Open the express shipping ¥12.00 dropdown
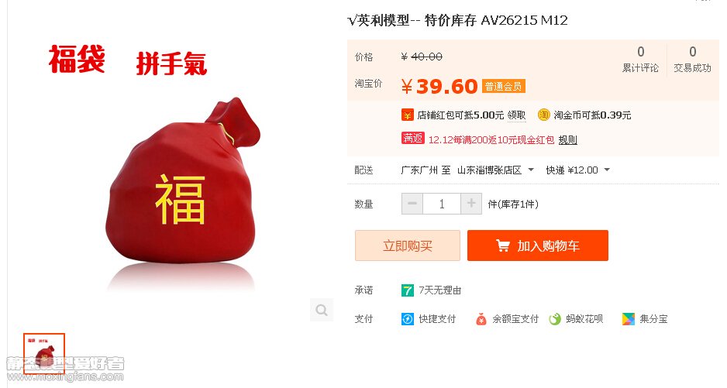Viewport: 727px width, 388px height. pos(577,170)
